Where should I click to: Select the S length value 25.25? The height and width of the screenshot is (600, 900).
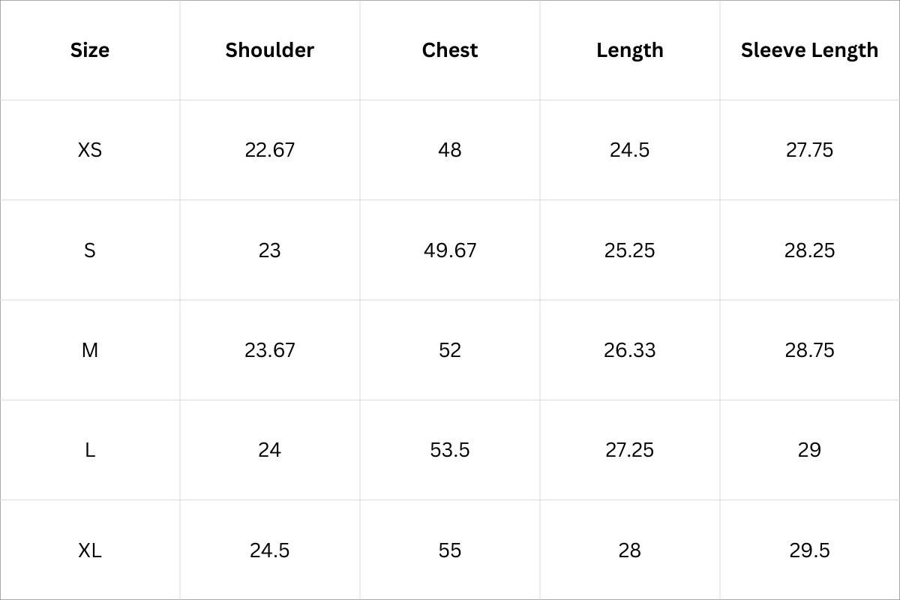(x=630, y=250)
